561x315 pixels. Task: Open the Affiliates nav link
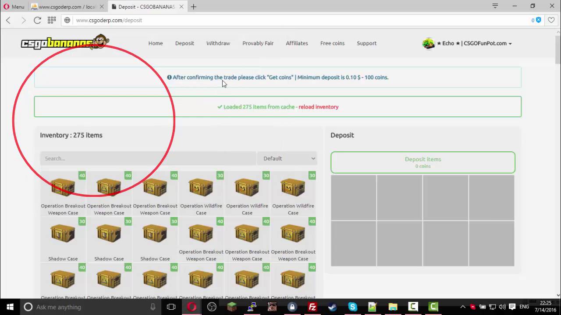(297, 43)
